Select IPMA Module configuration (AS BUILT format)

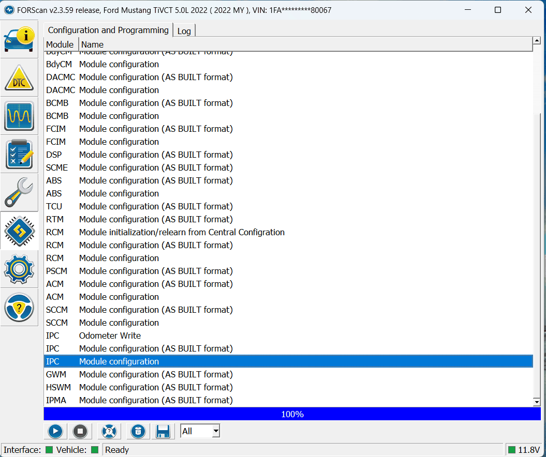288,400
